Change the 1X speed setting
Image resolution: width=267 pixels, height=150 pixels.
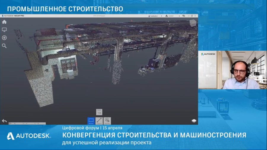coord(99,112)
